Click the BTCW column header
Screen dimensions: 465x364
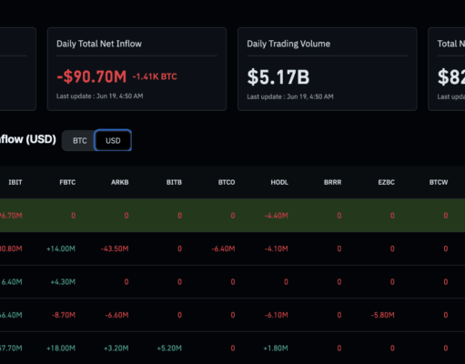(439, 182)
